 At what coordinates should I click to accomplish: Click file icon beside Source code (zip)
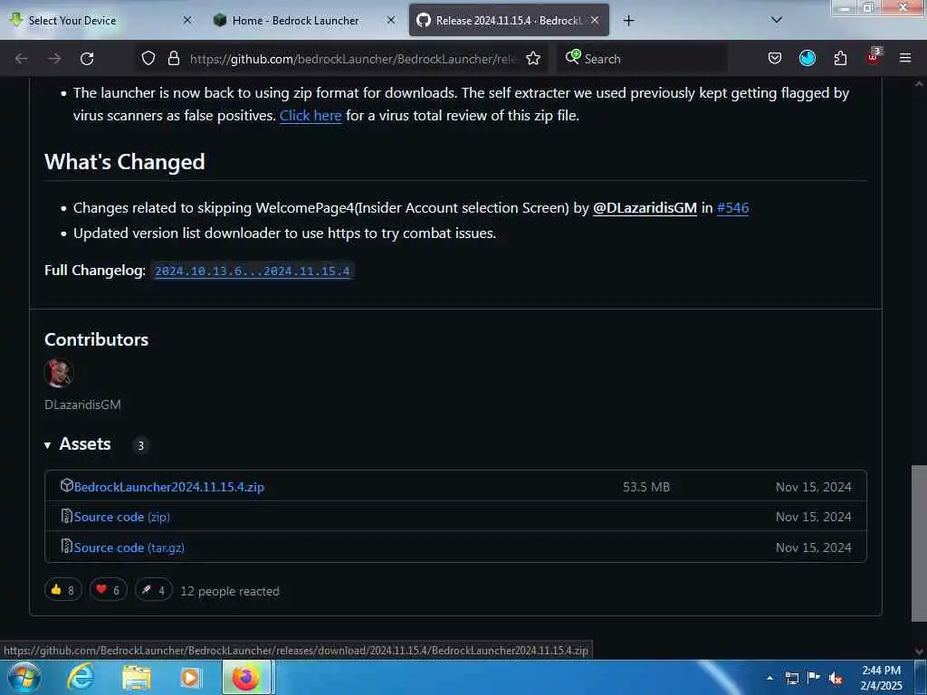click(x=67, y=516)
